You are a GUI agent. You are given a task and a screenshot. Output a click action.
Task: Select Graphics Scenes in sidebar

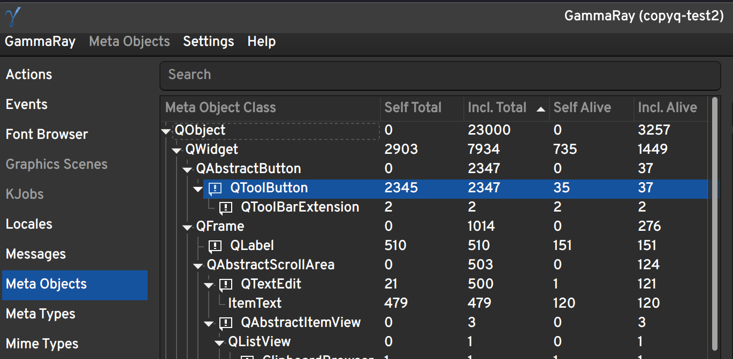[x=75, y=164]
